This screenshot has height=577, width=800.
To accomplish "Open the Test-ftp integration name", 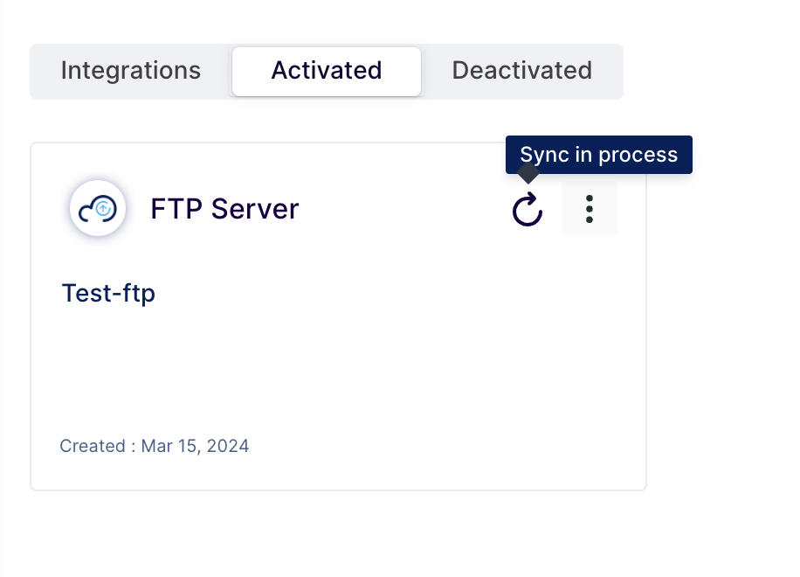I will pyautogui.click(x=108, y=294).
